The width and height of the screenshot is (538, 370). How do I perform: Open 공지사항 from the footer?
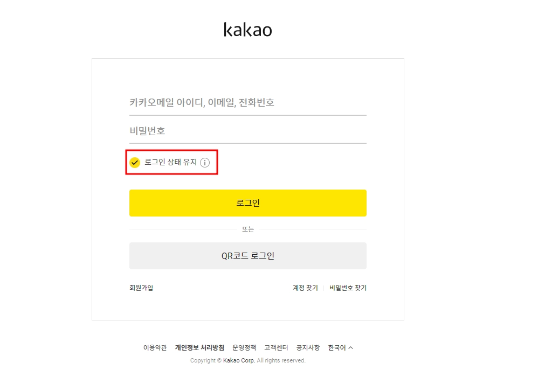click(308, 348)
